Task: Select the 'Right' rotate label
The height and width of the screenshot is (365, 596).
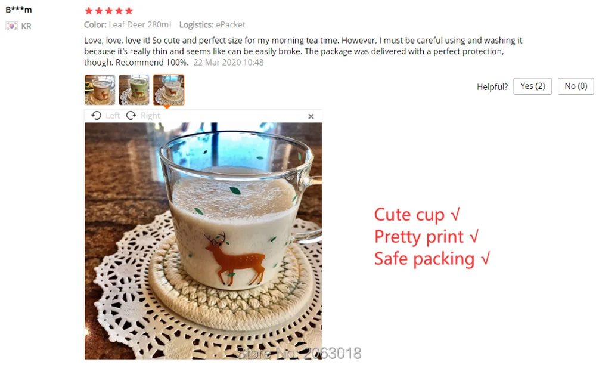Action: pos(151,116)
